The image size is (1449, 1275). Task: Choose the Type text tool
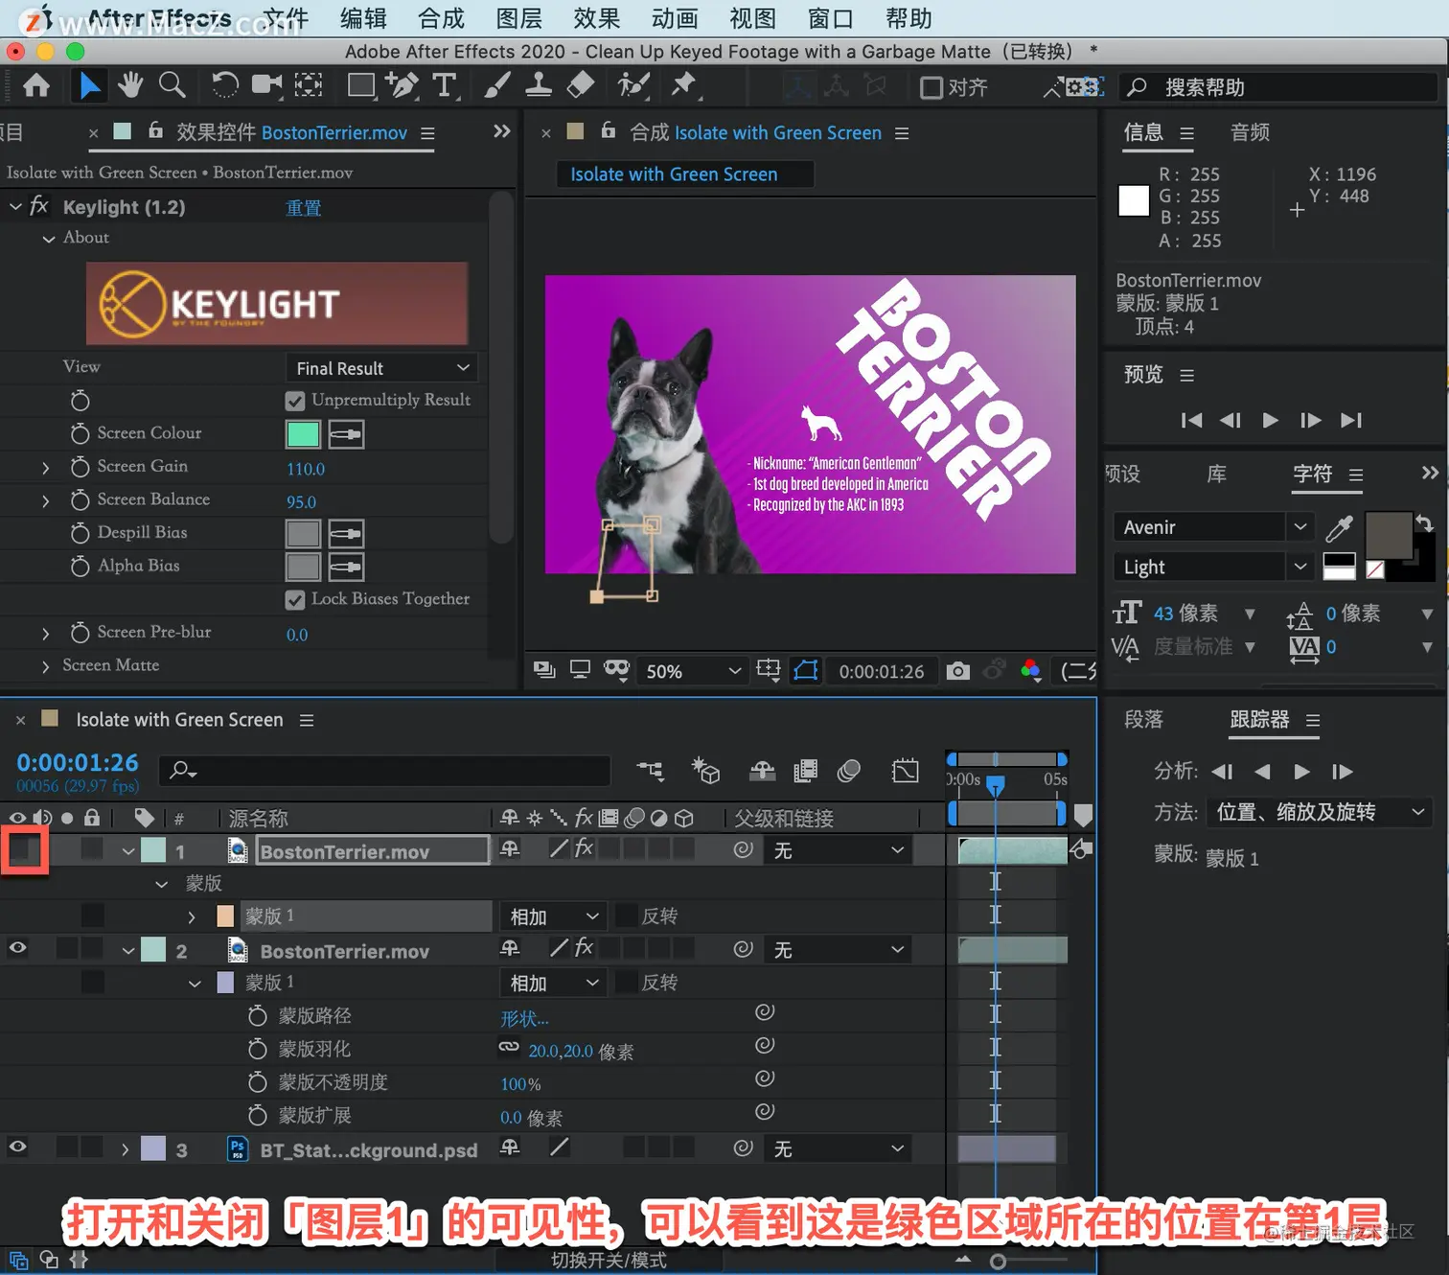[x=445, y=86]
